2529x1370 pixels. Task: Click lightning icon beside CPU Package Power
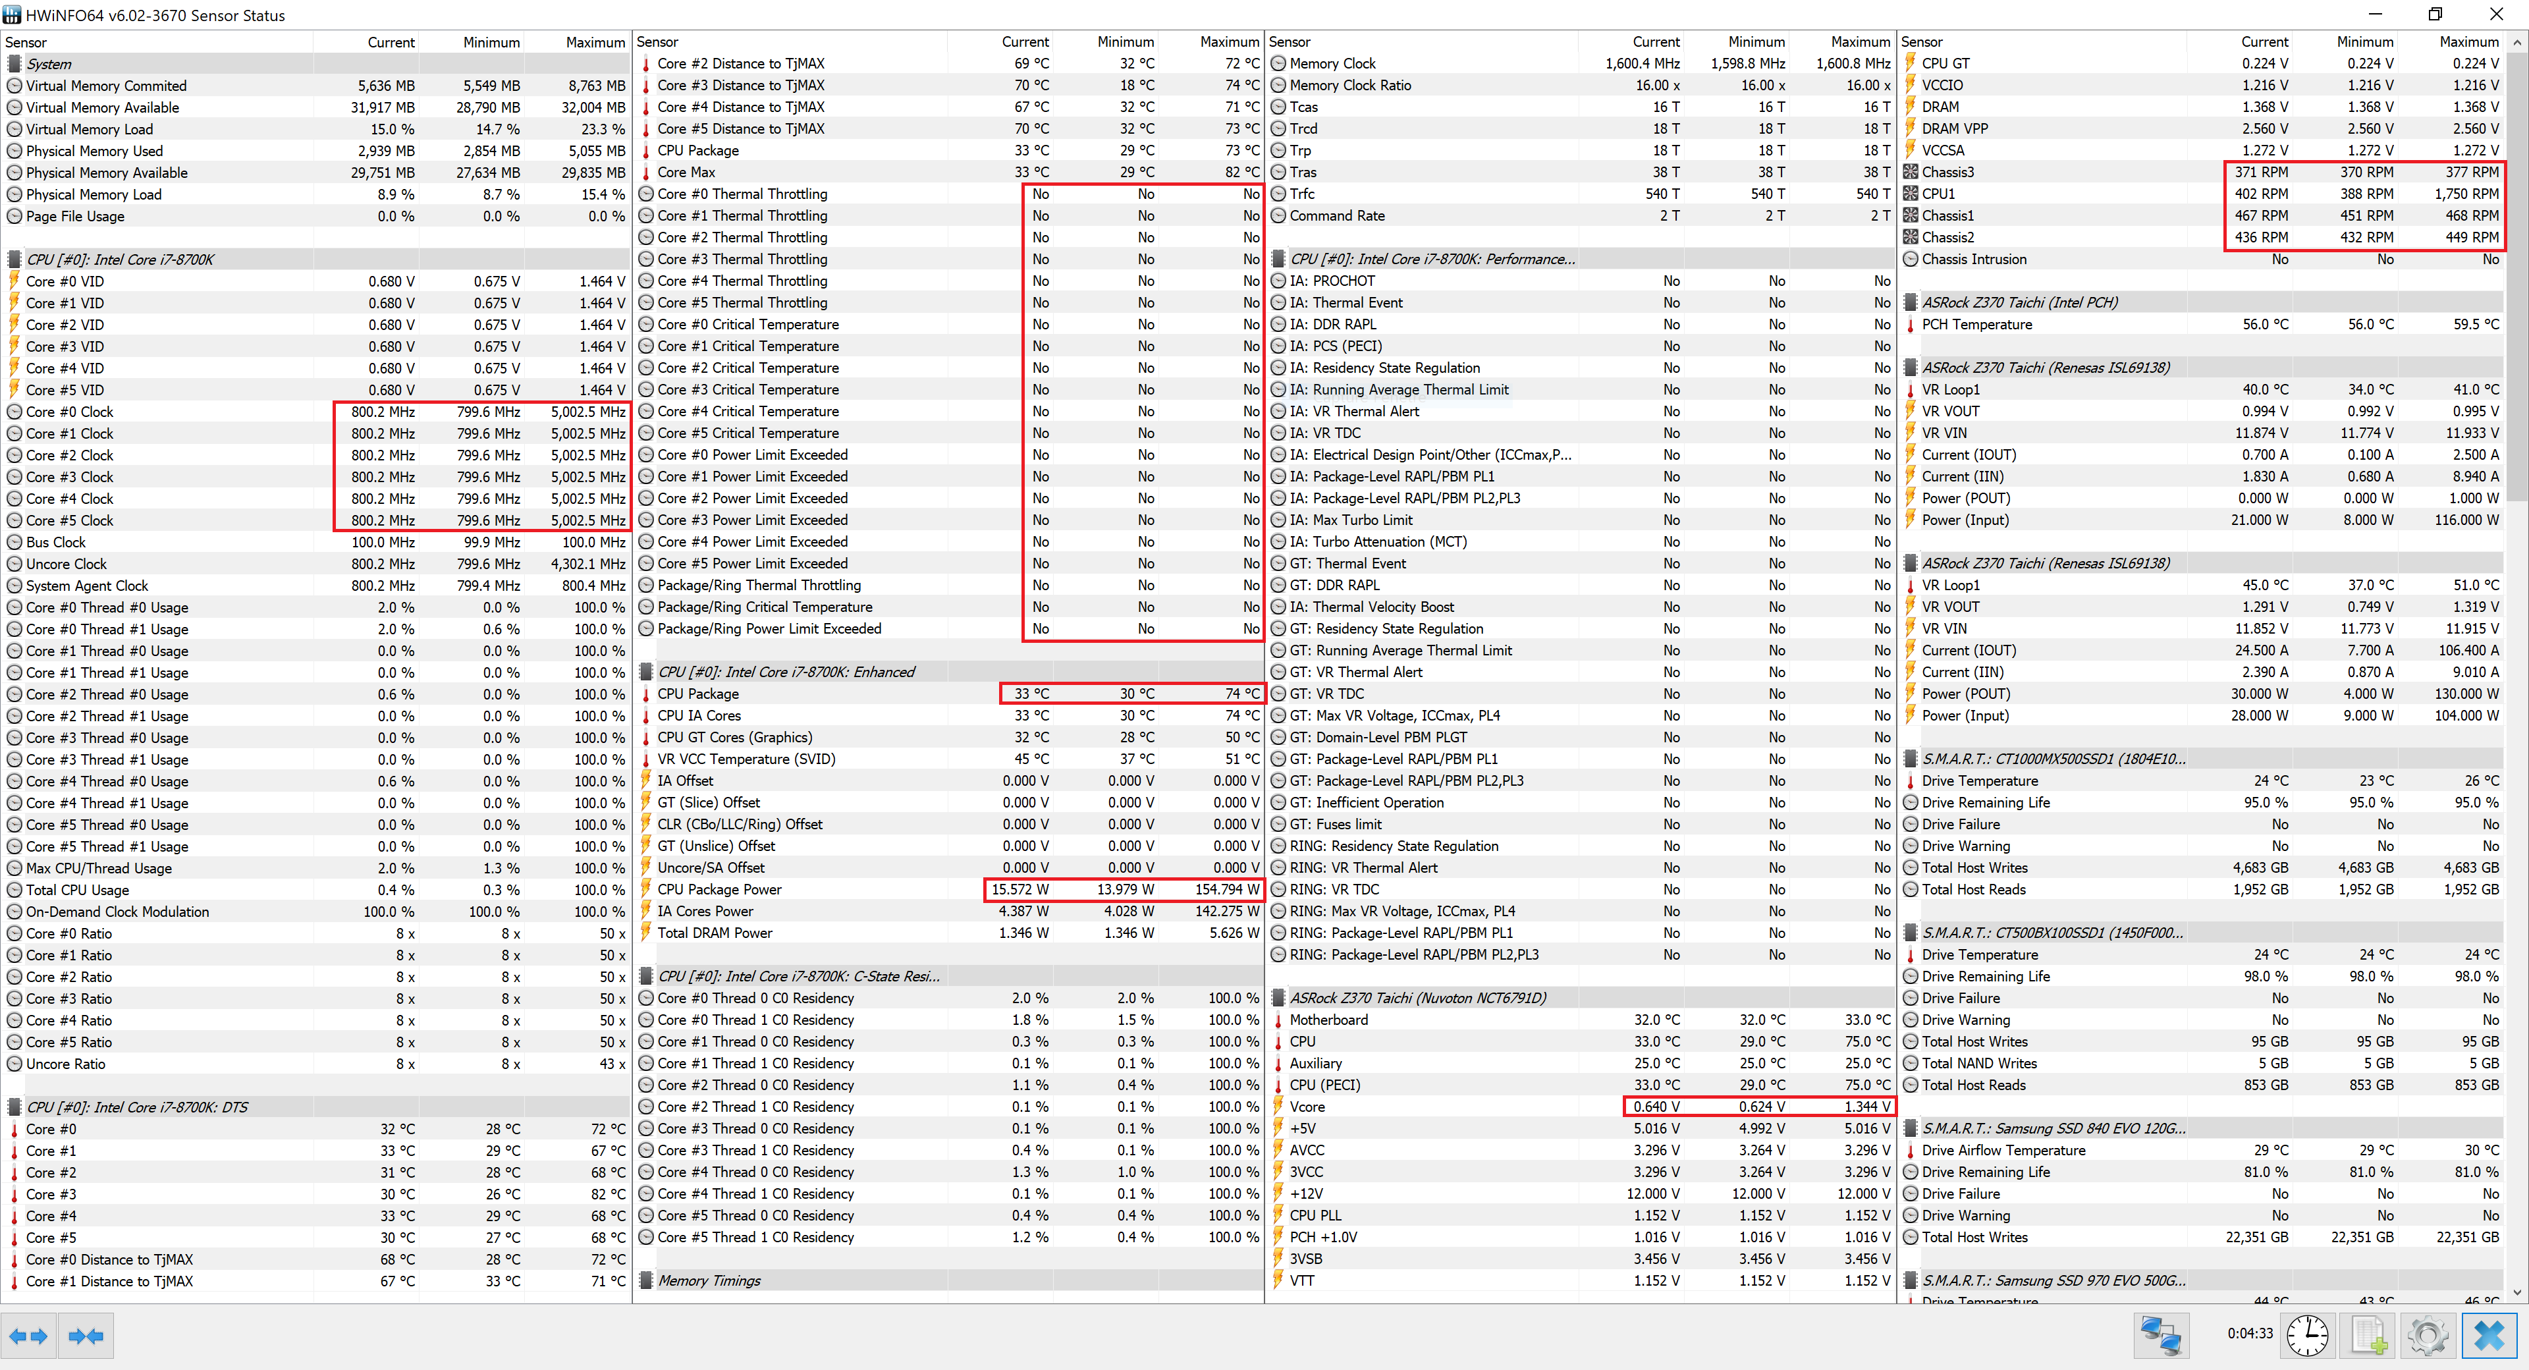tap(646, 890)
